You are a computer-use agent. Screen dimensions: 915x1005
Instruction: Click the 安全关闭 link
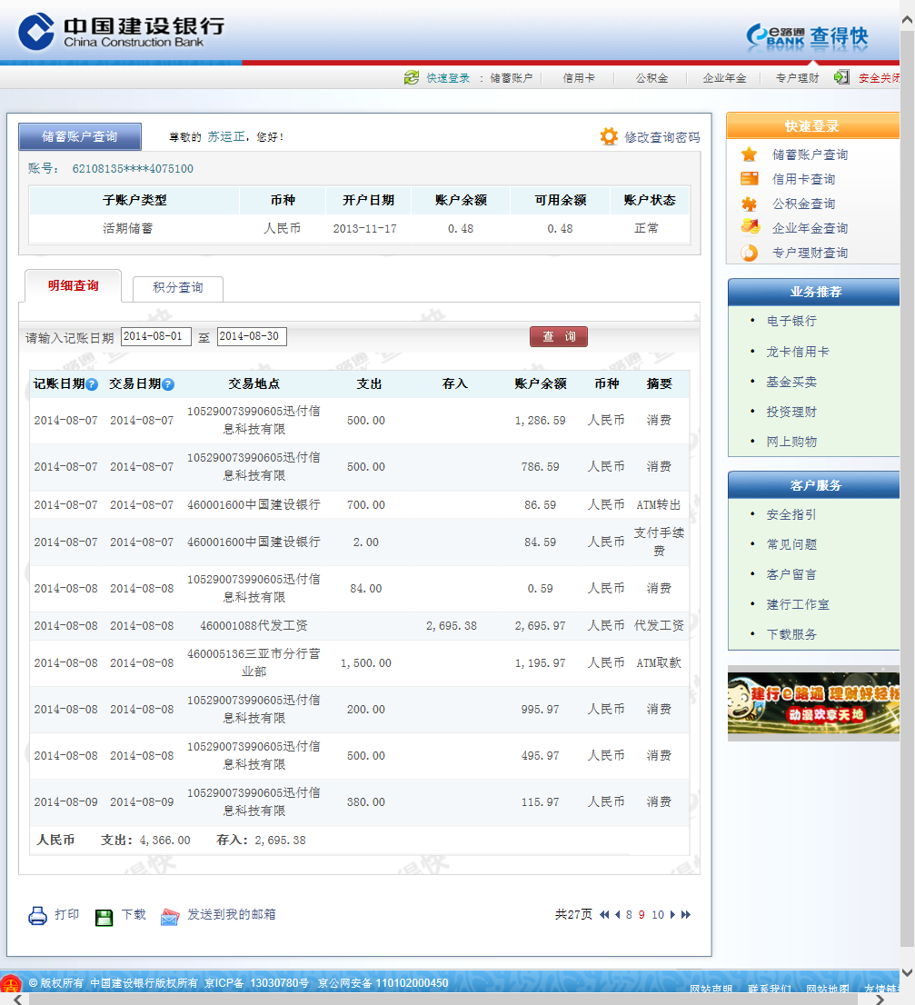click(x=879, y=78)
